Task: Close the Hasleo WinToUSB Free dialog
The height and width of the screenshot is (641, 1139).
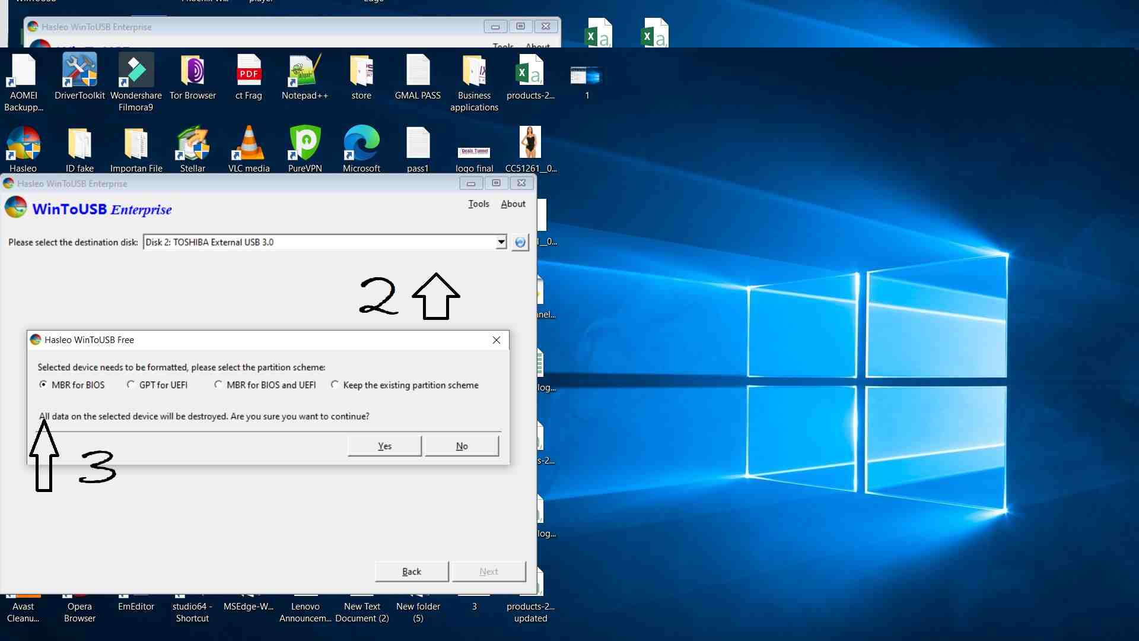Action: [497, 340]
